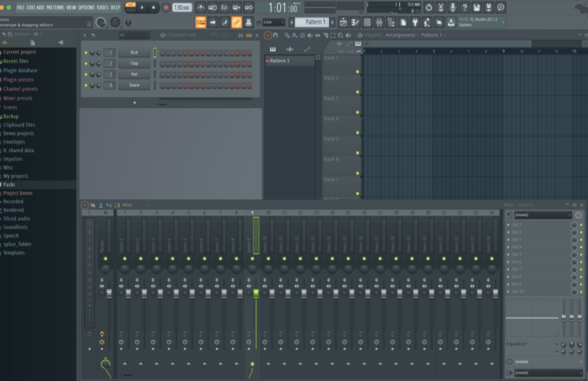
Task: Mute the Kick channel green light
Action: pyautogui.click(x=86, y=53)
